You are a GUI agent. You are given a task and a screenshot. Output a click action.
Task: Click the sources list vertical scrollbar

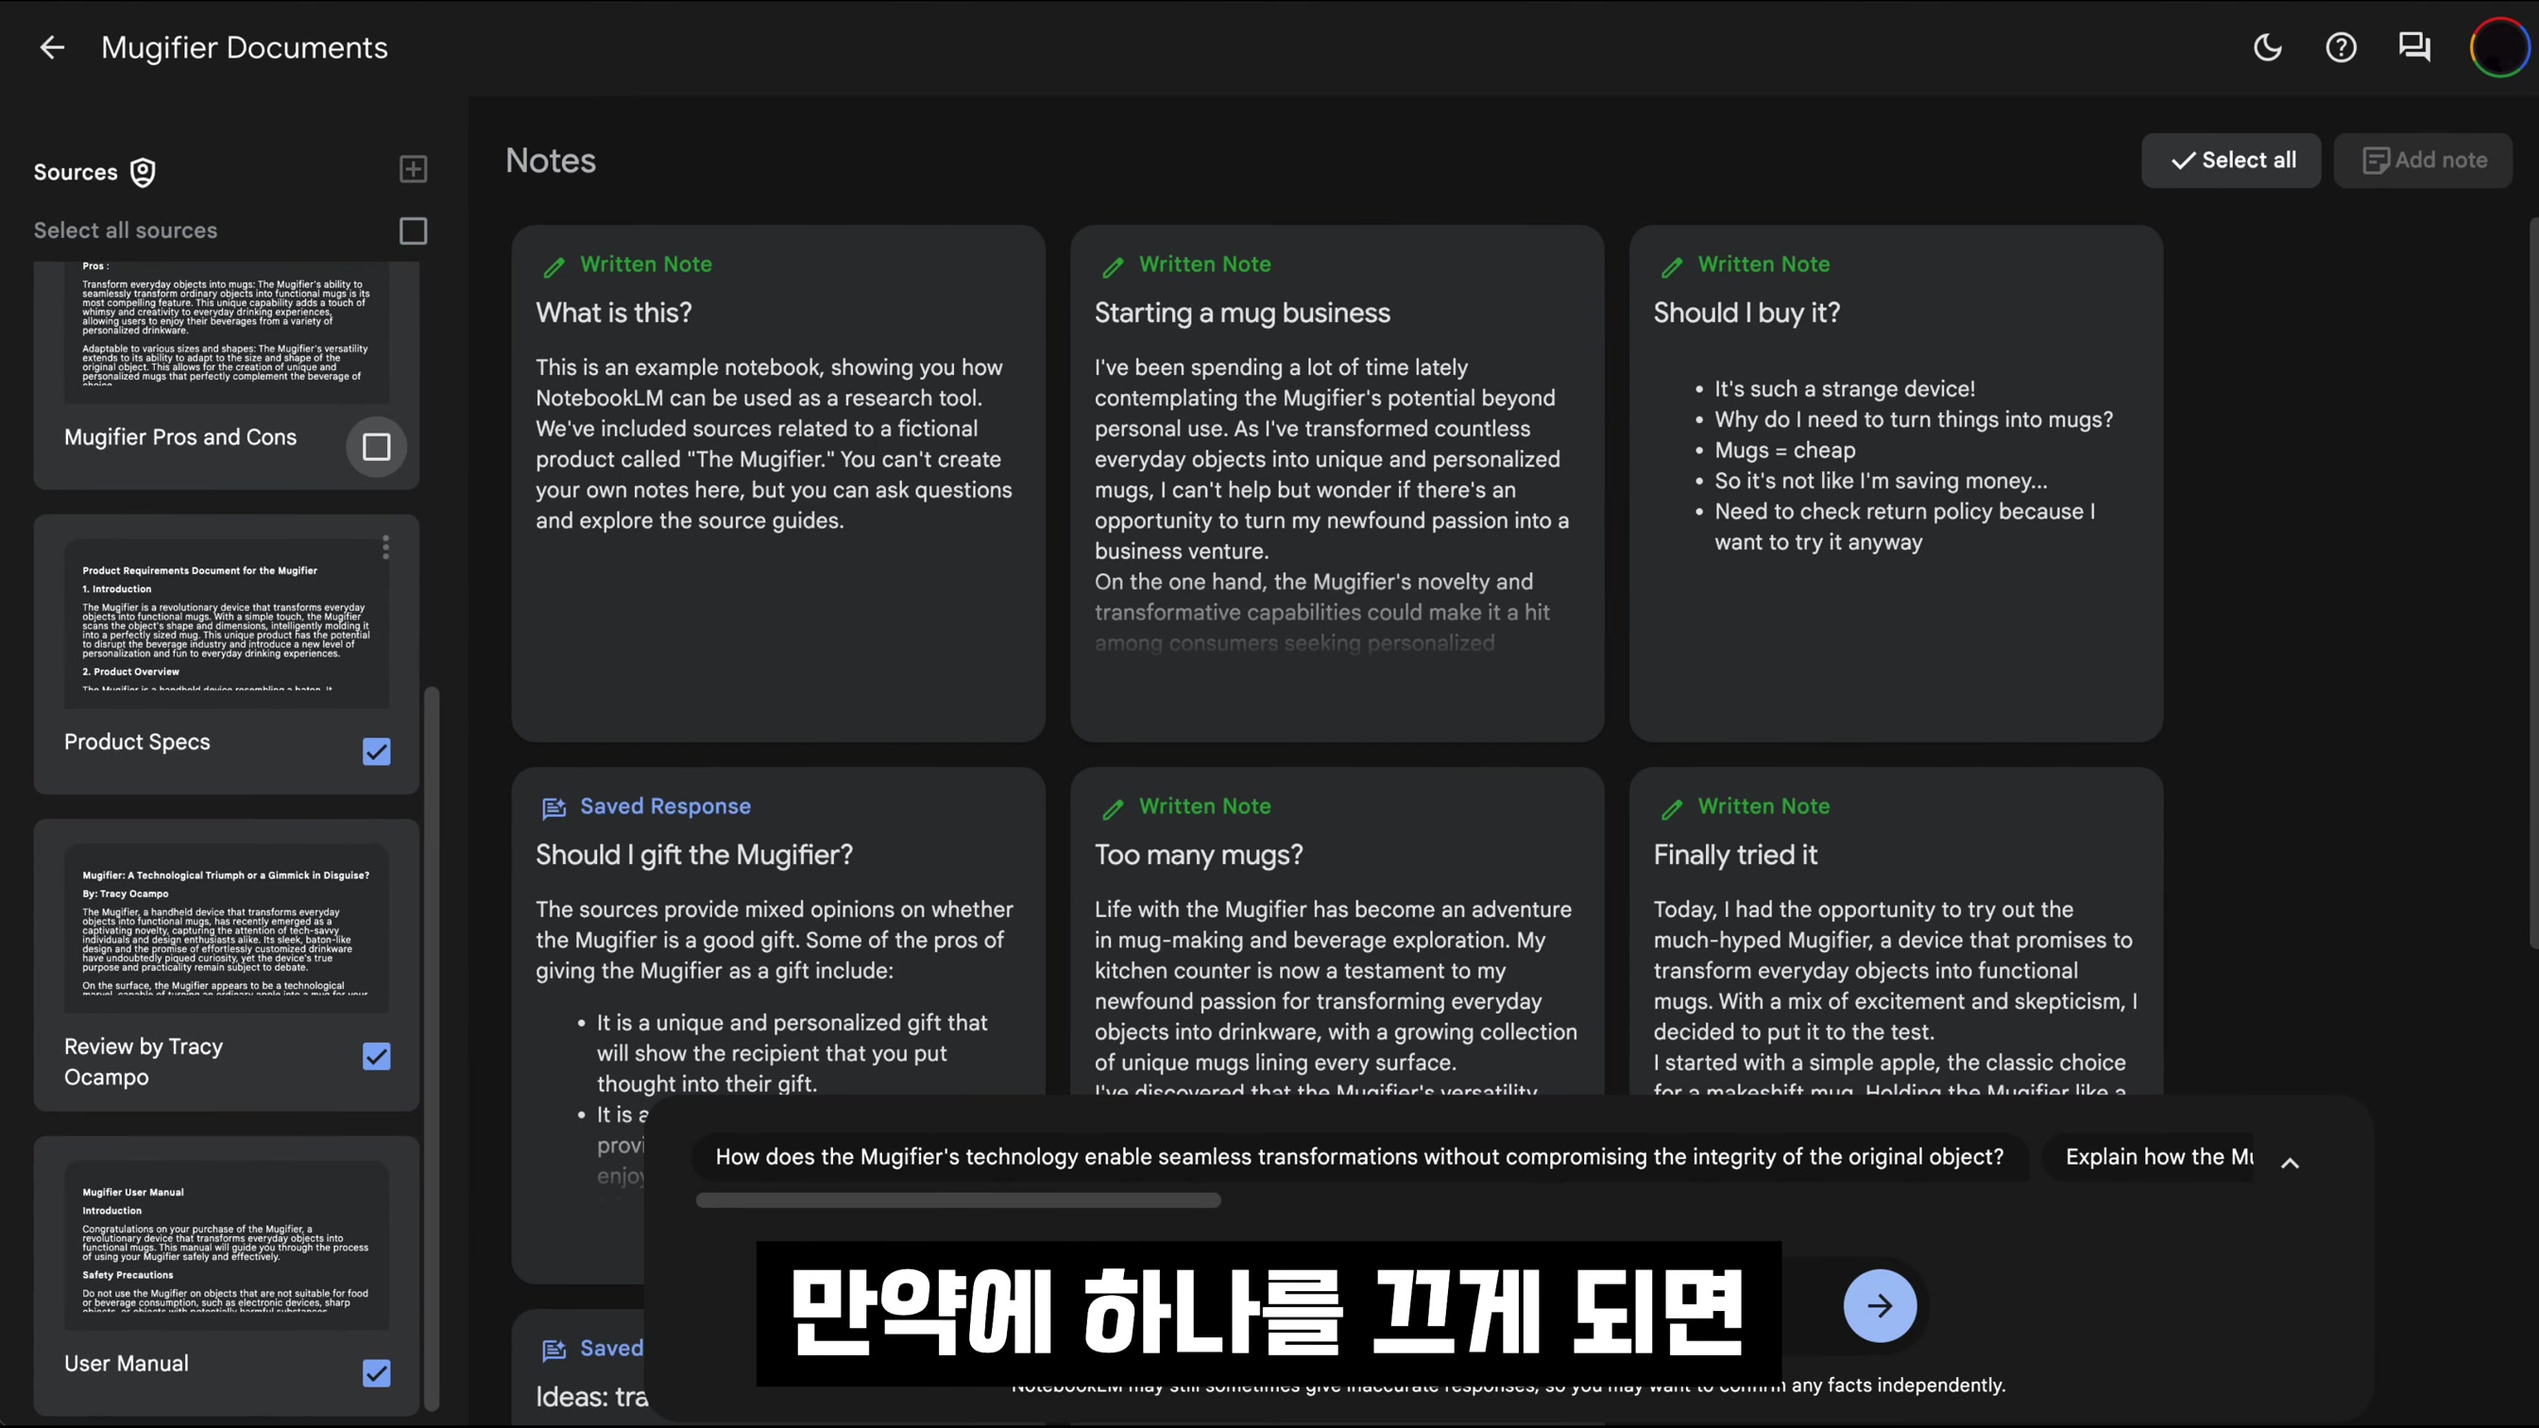431,1047
